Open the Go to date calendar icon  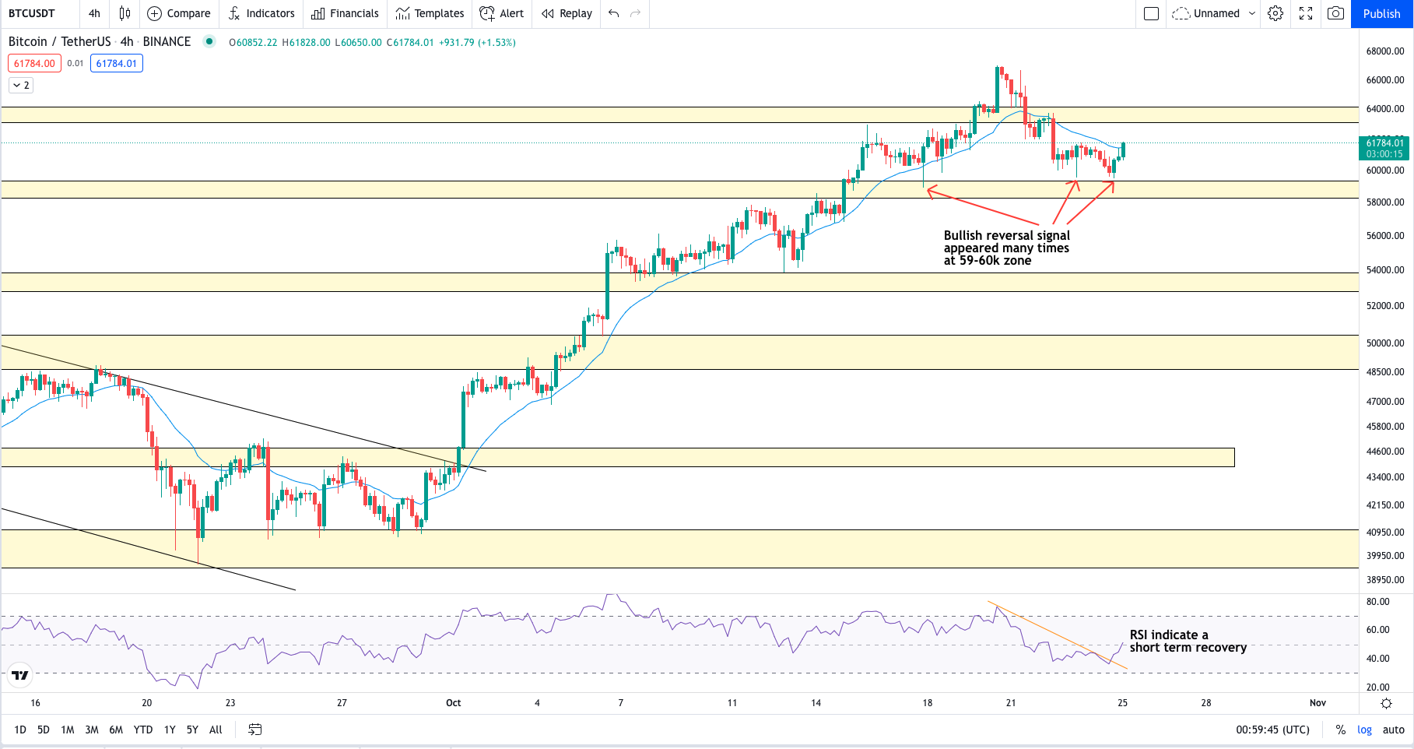coord(255,730)
